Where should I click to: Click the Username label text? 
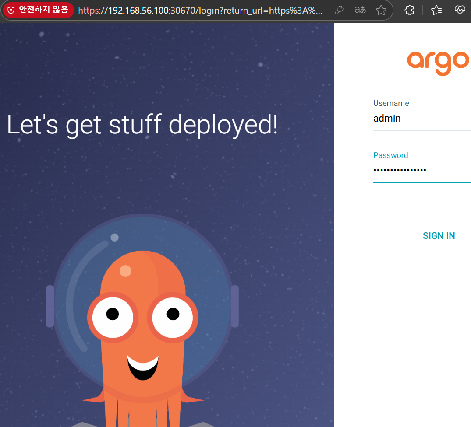[391, 103]
